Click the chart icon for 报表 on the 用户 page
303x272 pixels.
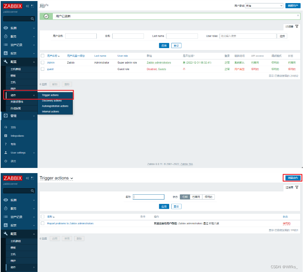point(6,53)
